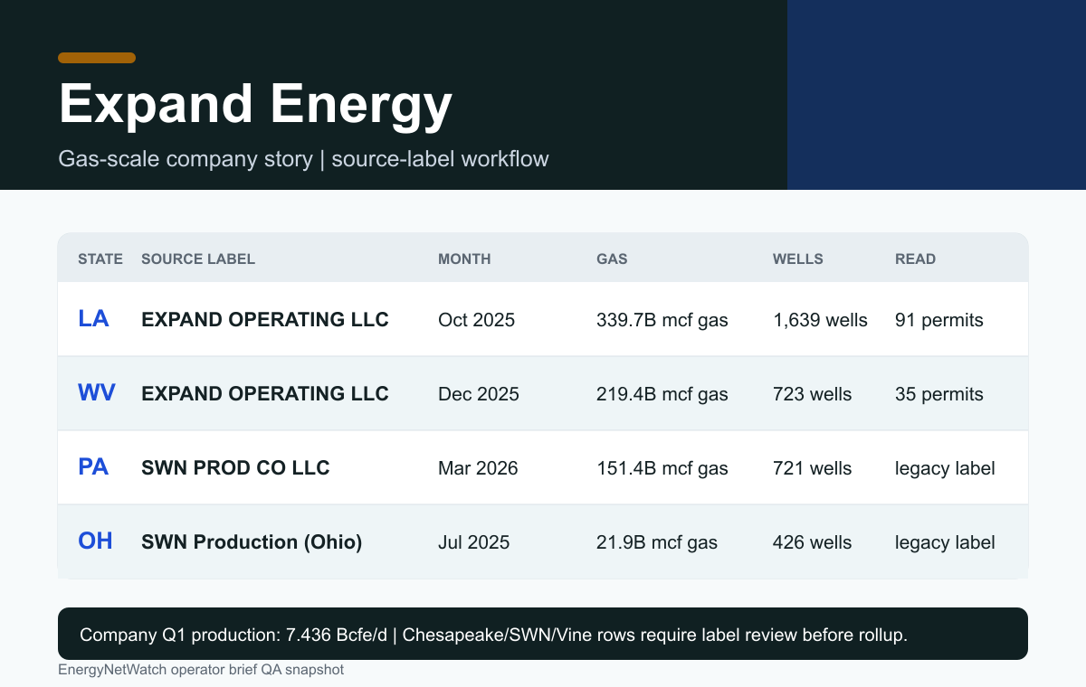Viewport: 1086px width, 687px height.
Task: Click the 91 permits cell
Action: click(x=939, y=320)
